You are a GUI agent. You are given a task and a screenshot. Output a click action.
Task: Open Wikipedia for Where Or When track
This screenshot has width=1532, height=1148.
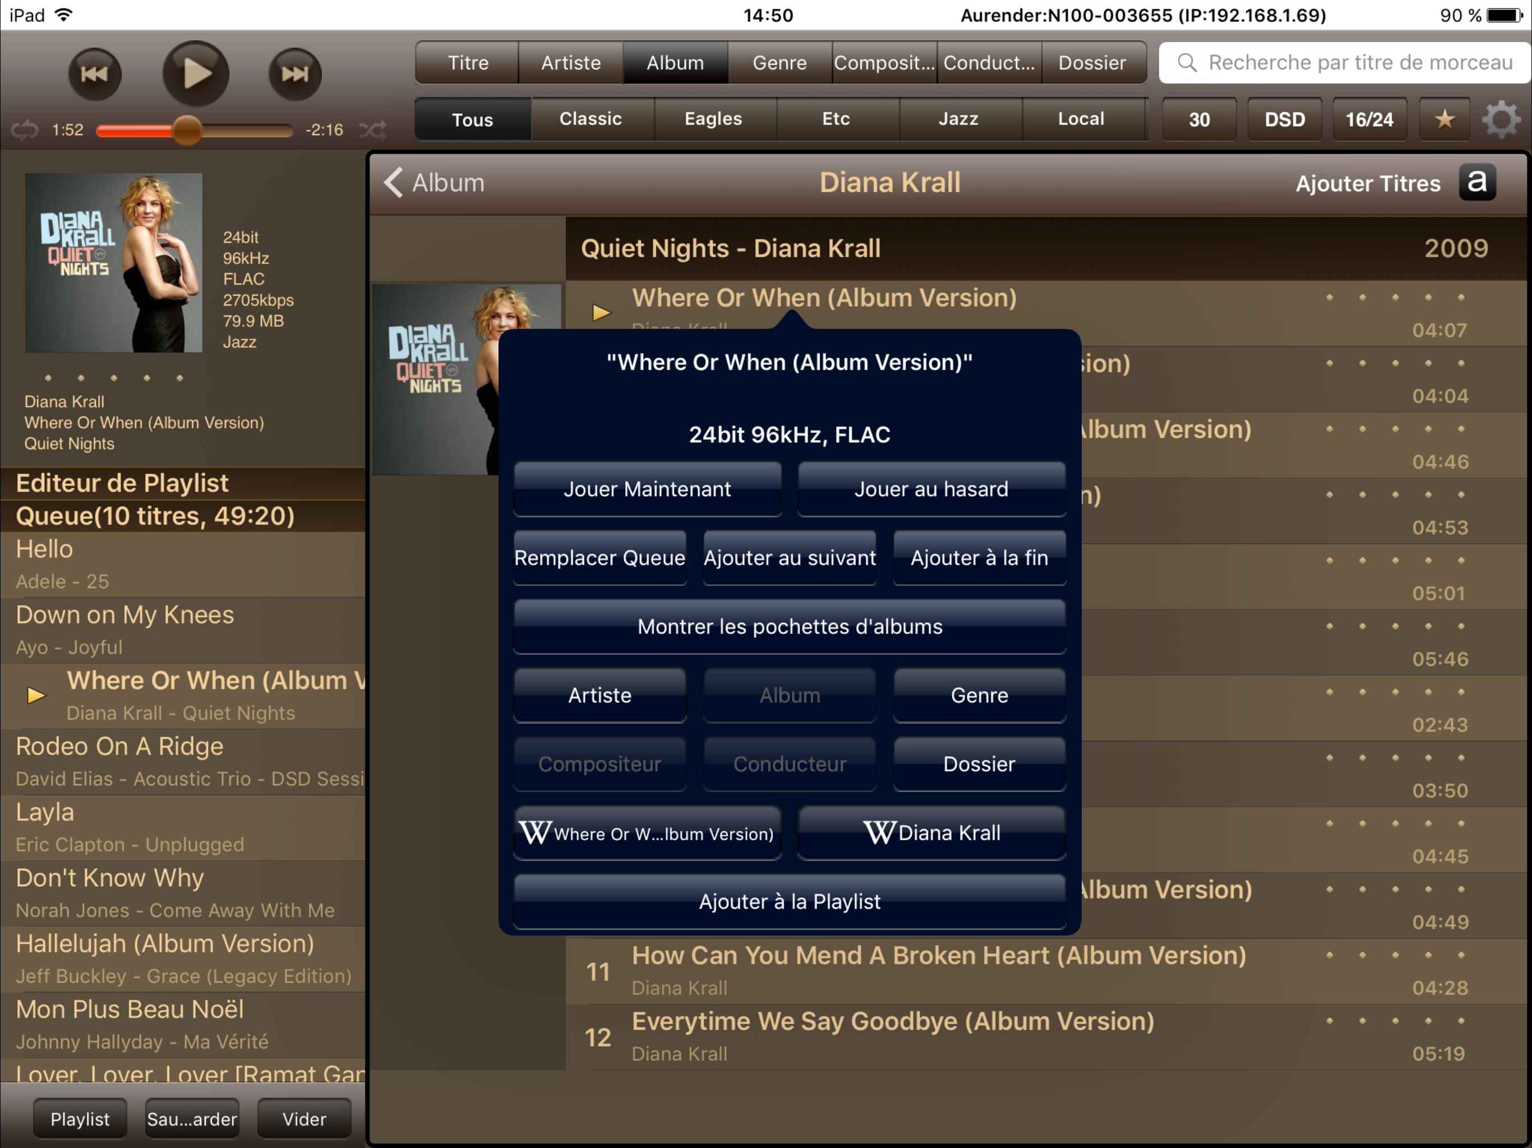point(648,832)
